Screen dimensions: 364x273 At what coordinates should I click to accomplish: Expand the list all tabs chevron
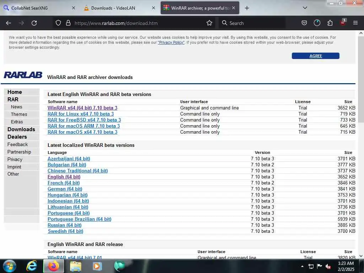[x=305, y=8]
